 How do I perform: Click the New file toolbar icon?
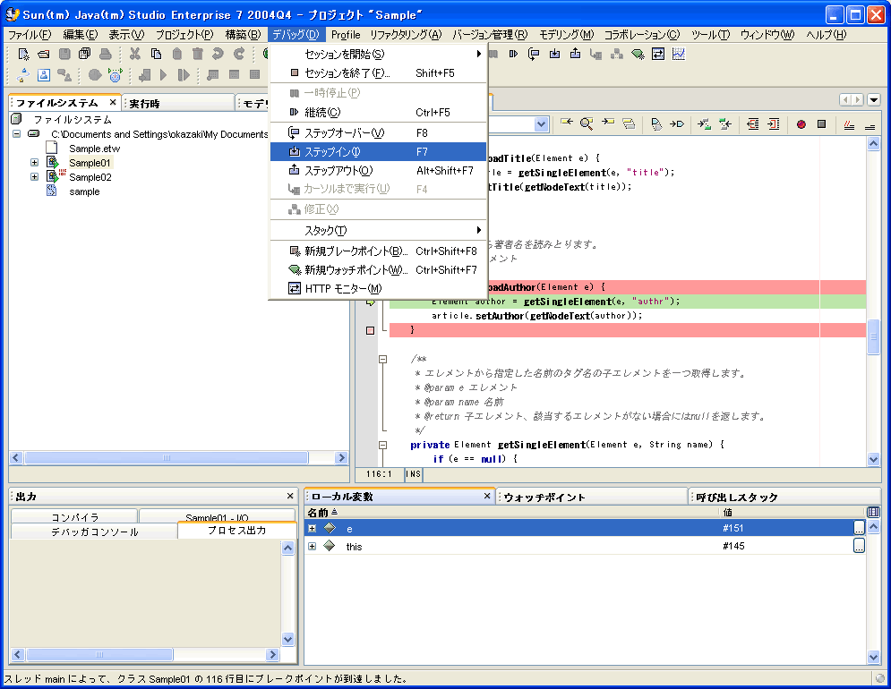(x=23, y=54)
